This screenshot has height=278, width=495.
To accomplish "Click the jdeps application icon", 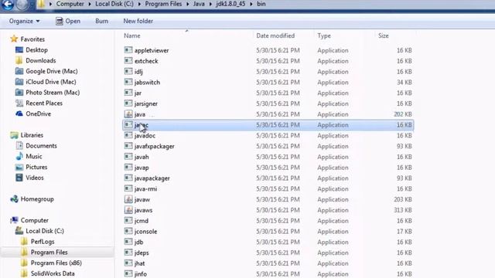I will [128, 253].
